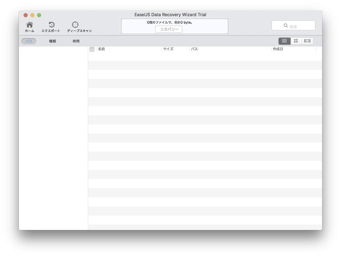This screenshot has width=341, height=257.
Task: Sort by 作成日 column header
Action: point(278,49)
